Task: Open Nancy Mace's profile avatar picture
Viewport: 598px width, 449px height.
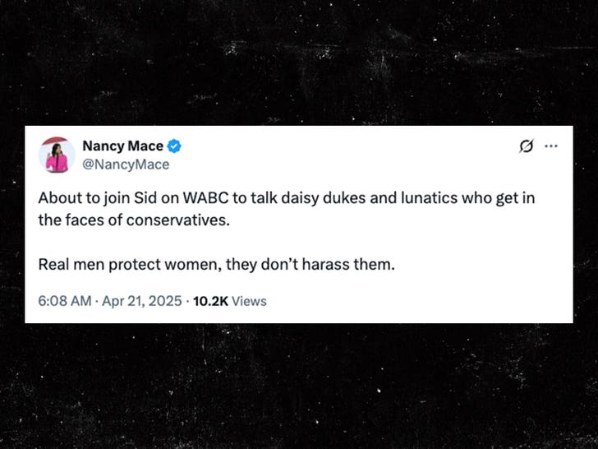Action: tap(57, 155)
